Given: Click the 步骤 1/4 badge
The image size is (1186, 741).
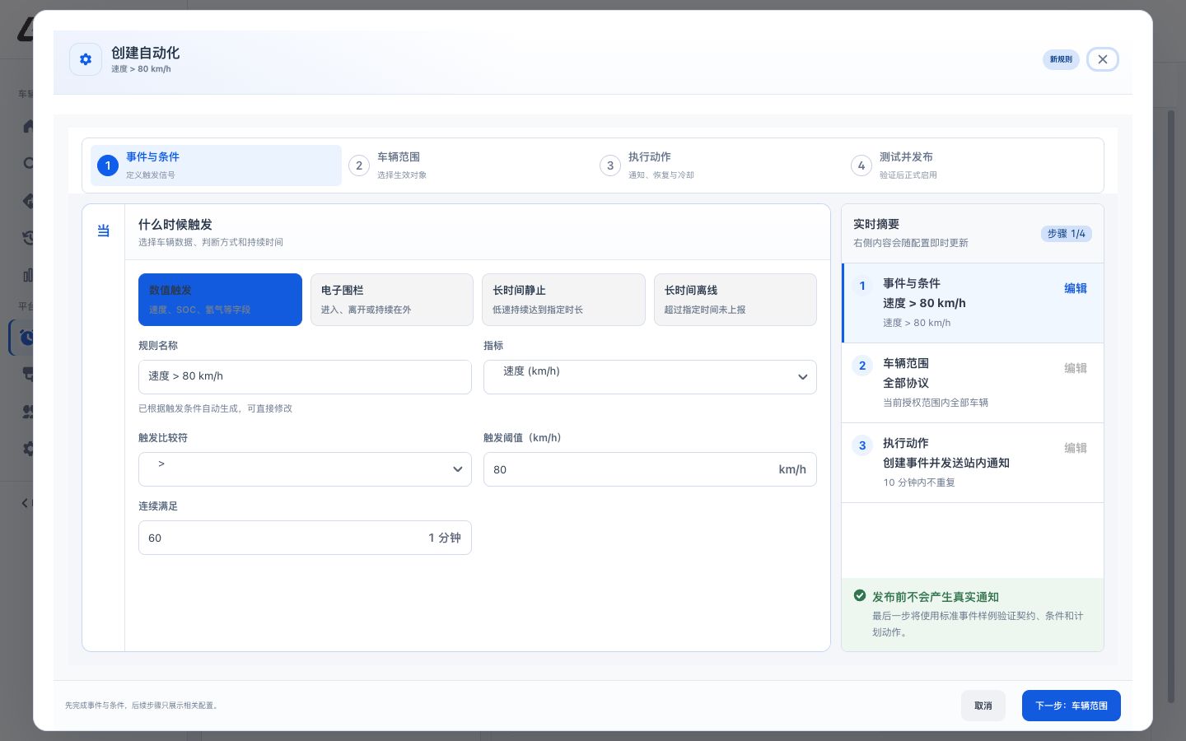Looking at the screenshot, I should pos(1067,234).
